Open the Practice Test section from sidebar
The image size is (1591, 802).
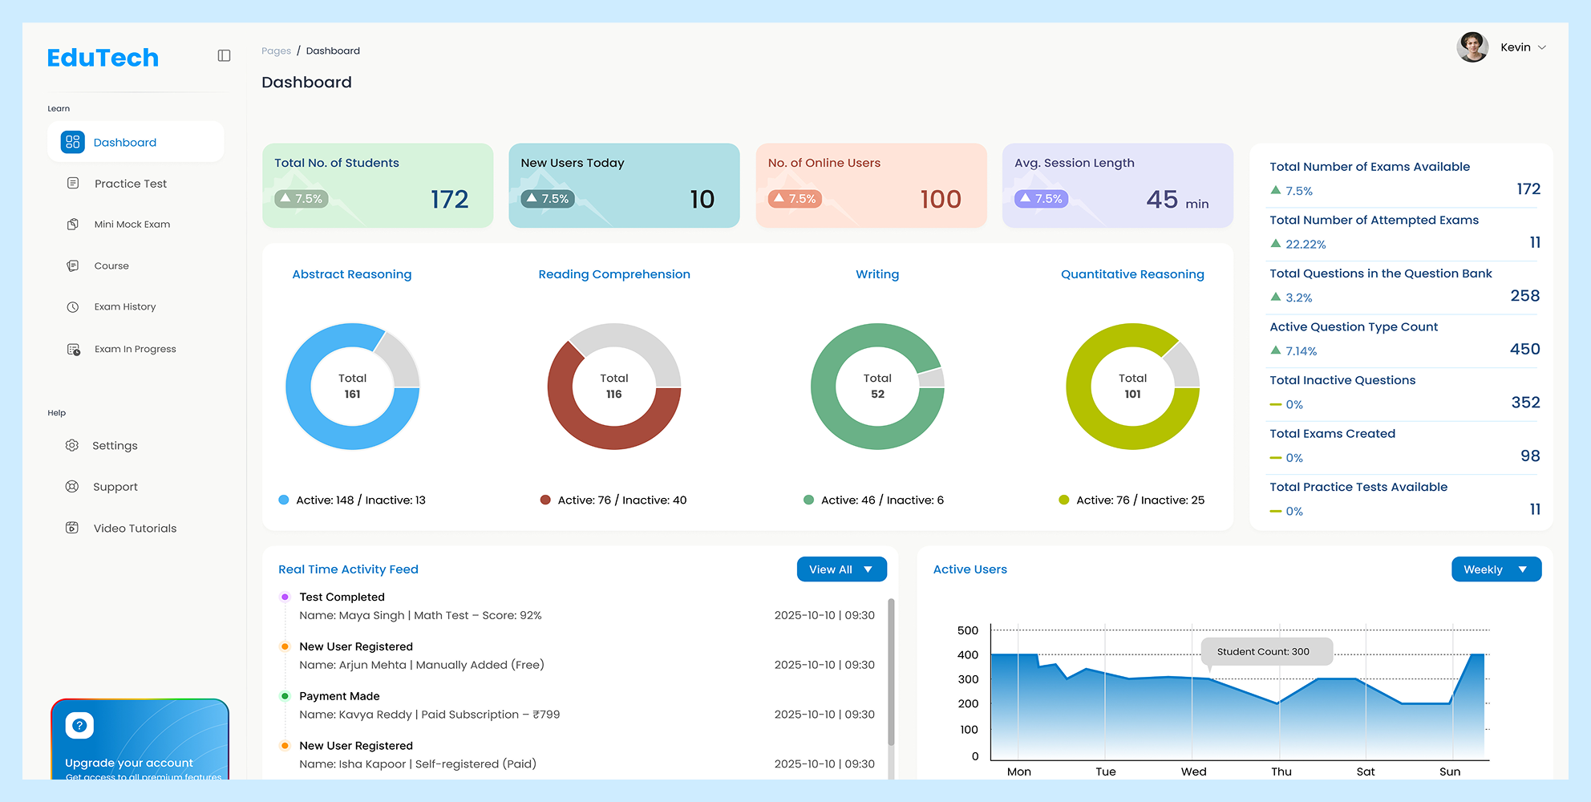click(73, 183)
